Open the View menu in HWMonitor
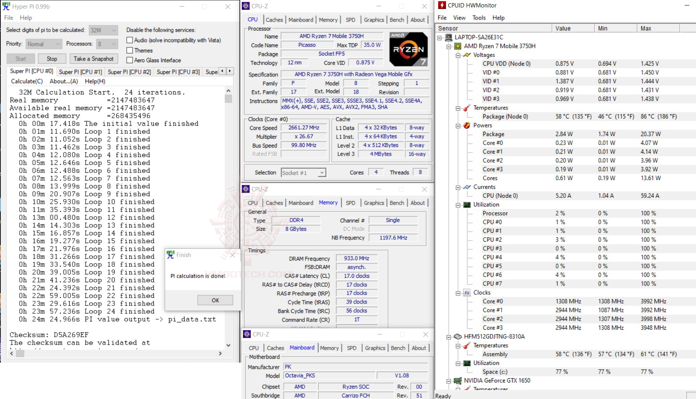Screen dimensions: 696x399 tap(459, 18)
